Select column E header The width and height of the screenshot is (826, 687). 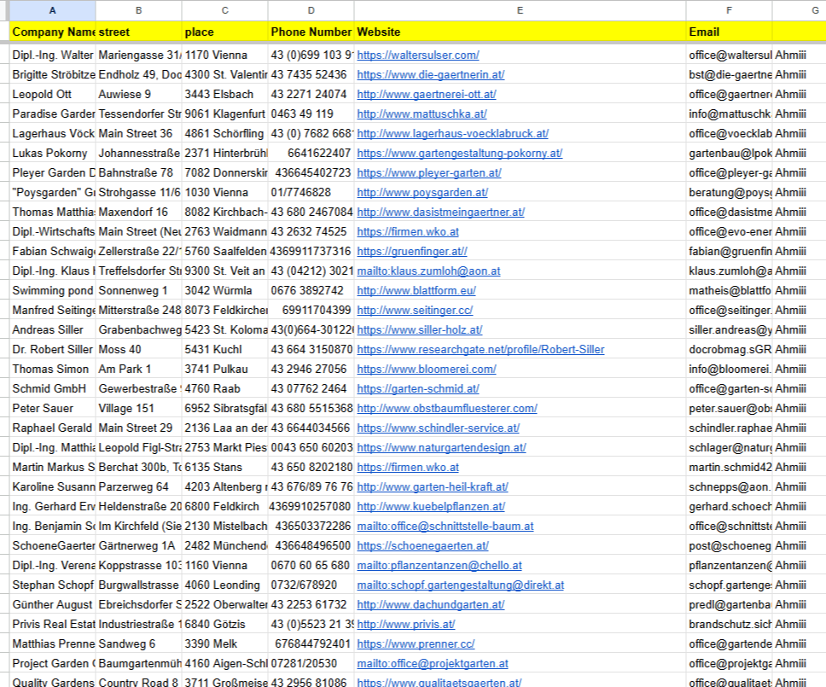[x=520, y=10]
